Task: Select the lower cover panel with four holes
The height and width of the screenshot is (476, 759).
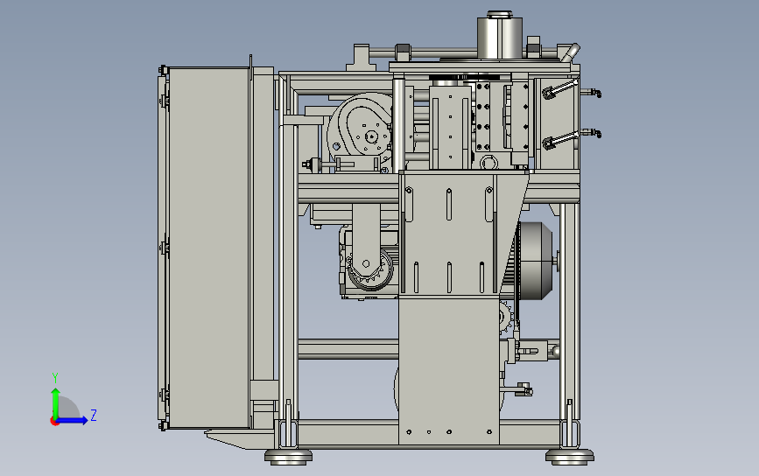Action: [449, 370]
